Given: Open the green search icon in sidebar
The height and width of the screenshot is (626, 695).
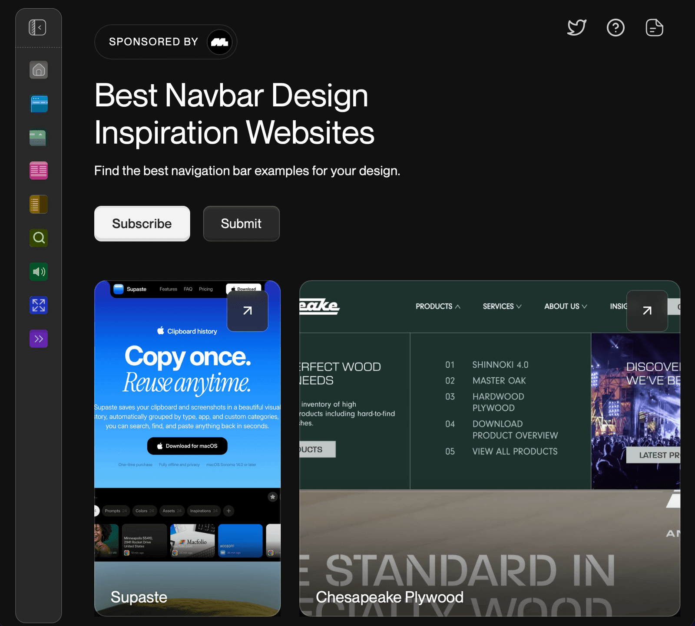Looking at the screenshot, I should coord(39,238).
